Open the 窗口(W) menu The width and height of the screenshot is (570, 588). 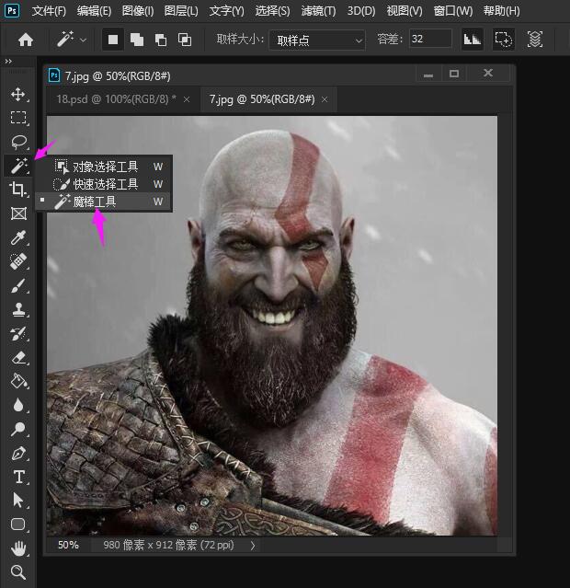[452, 11]
